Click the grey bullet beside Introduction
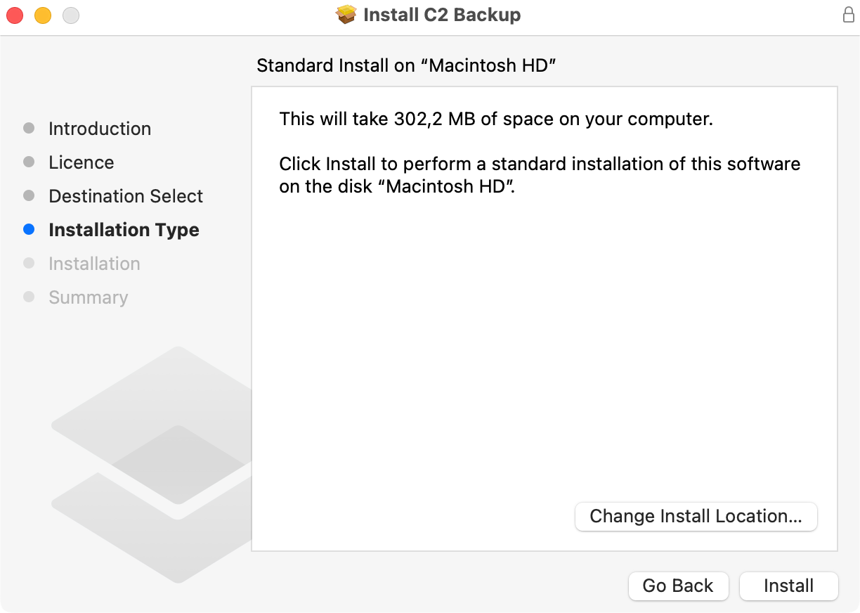Screen dimensions: 860x613 point(29,128)
